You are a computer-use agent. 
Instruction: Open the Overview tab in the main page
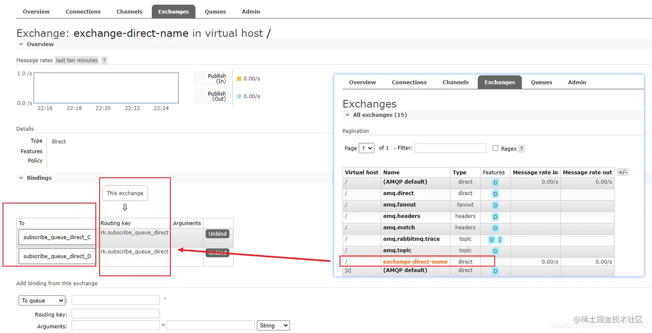36,12
